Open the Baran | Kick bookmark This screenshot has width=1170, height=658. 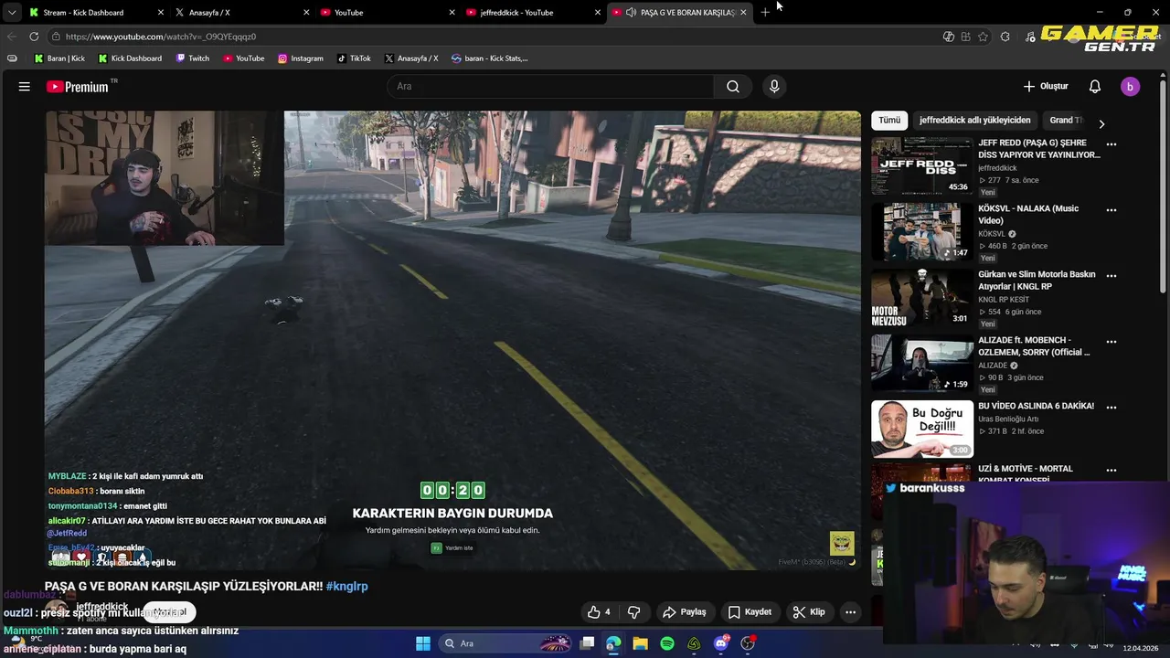coord(59,58)
